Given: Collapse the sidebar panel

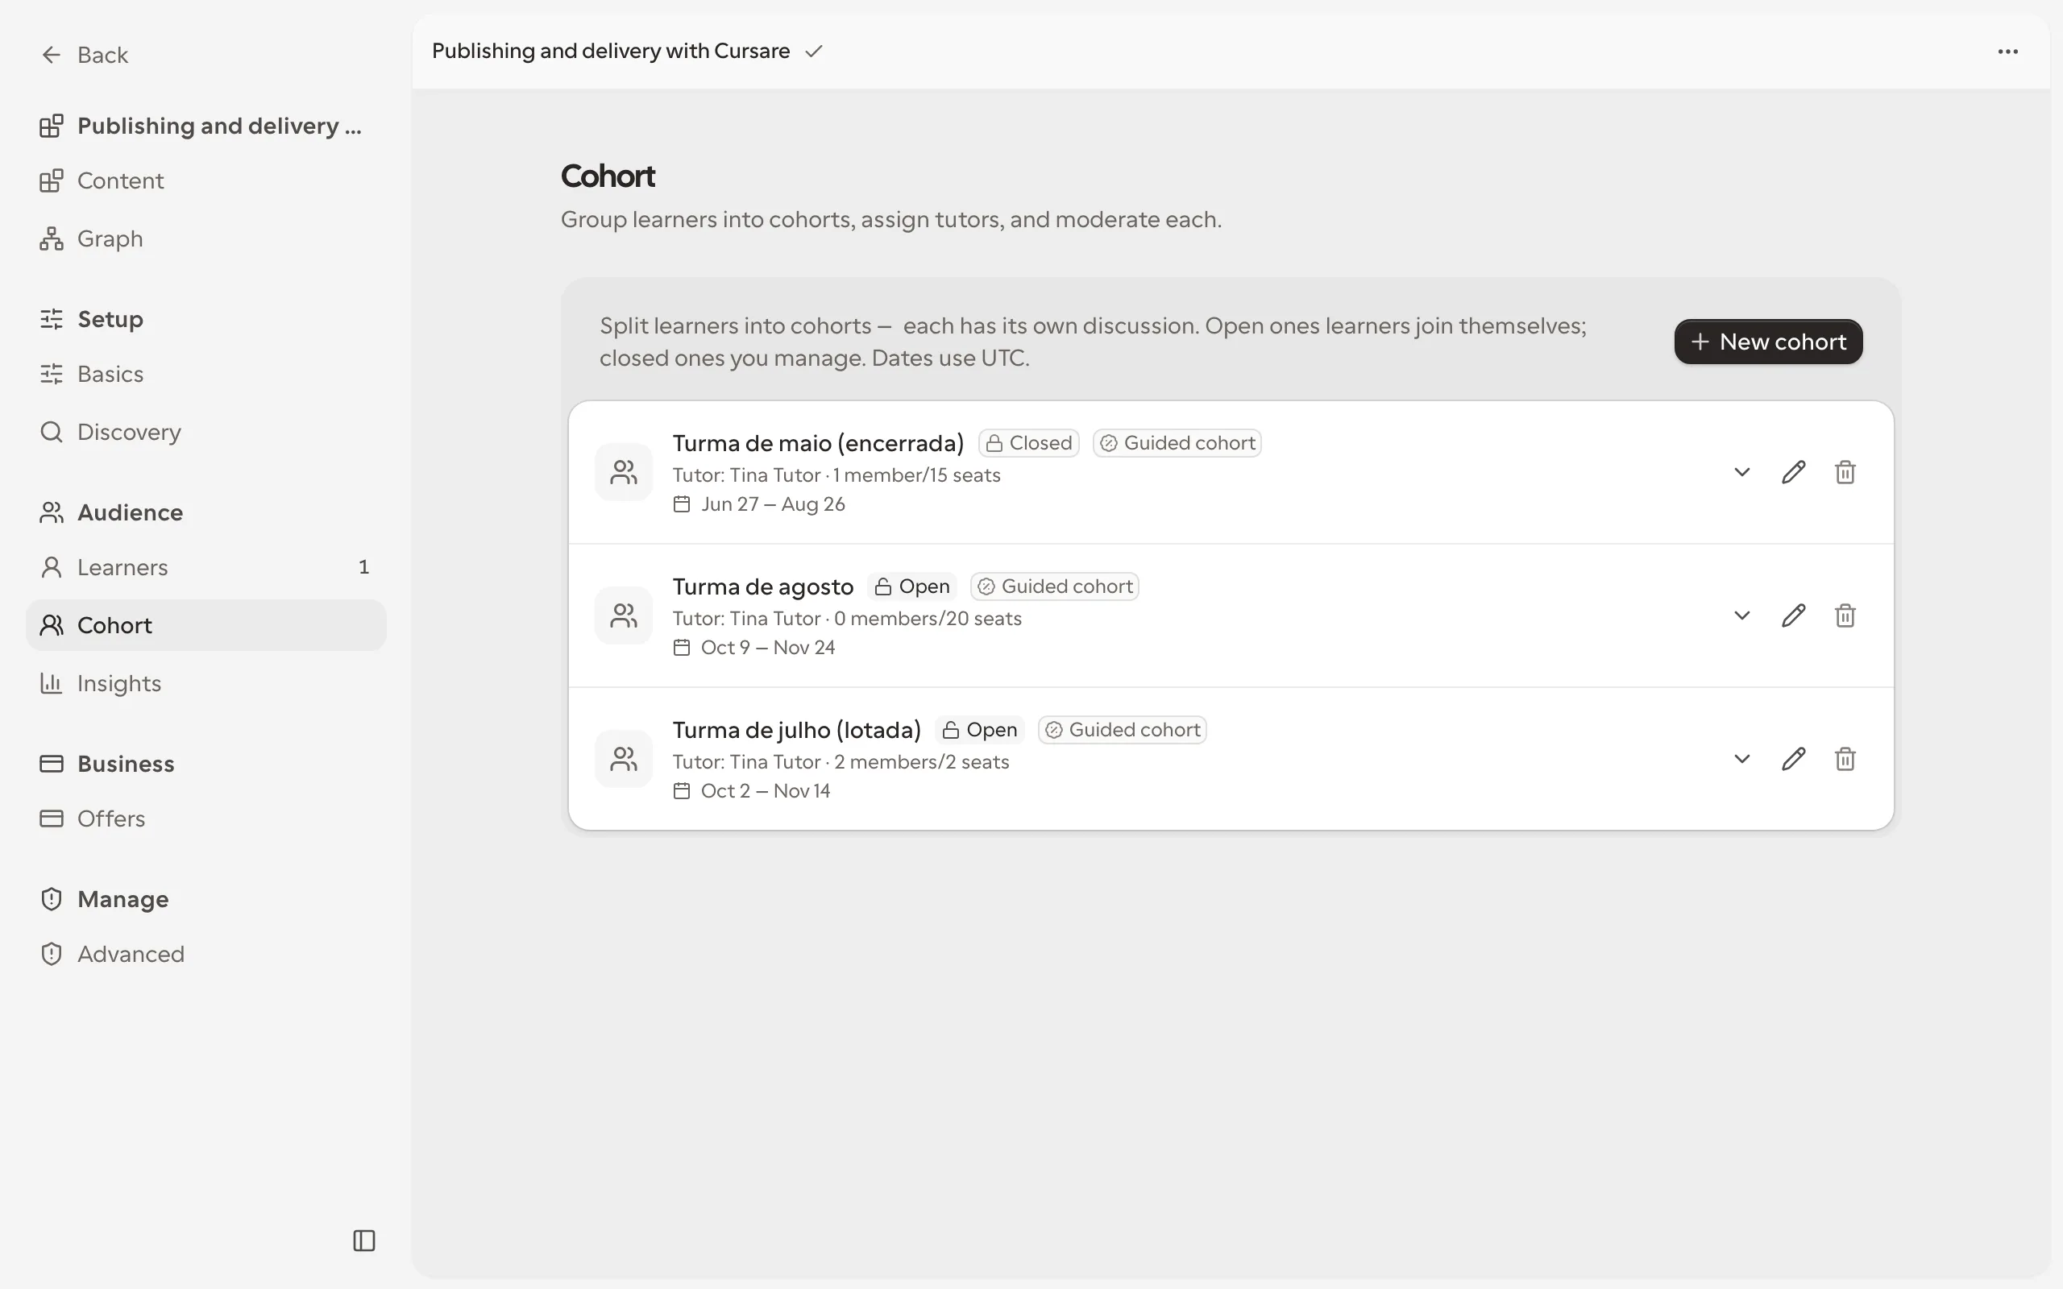Looking at the screenshot, I should [x=364, y=1241].
